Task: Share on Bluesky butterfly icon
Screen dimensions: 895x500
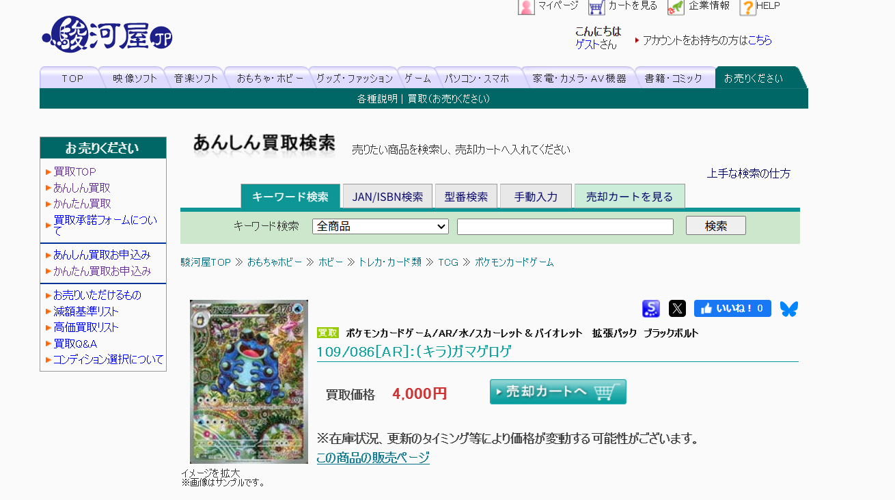Action: click(789, 309)
